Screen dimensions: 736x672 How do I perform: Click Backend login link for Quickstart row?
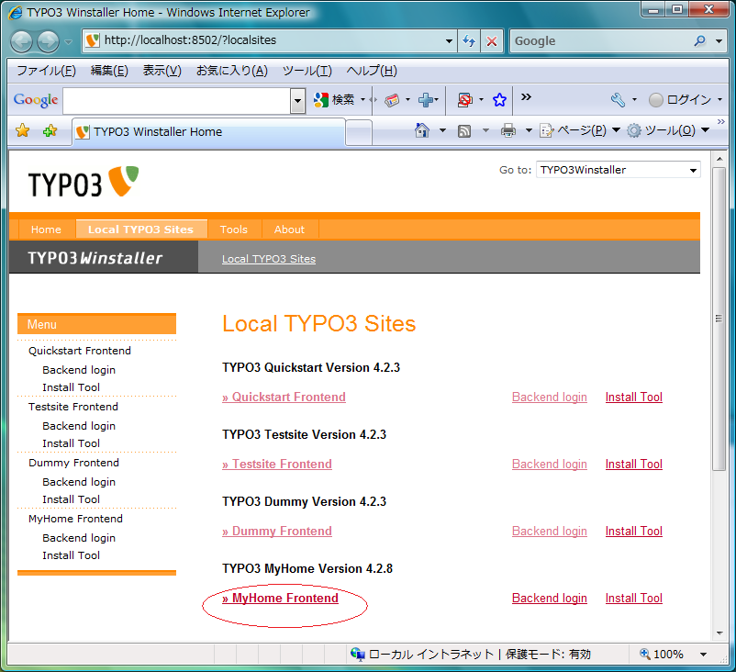click(549, 398)
